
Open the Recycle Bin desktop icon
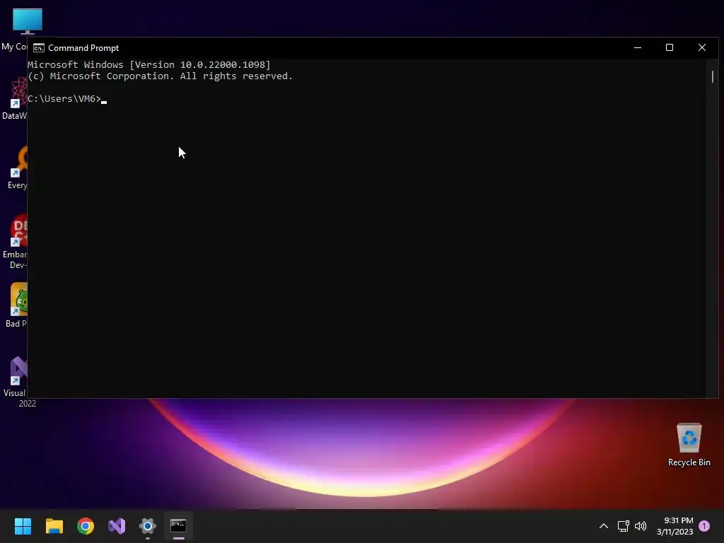tap(689, 445)
